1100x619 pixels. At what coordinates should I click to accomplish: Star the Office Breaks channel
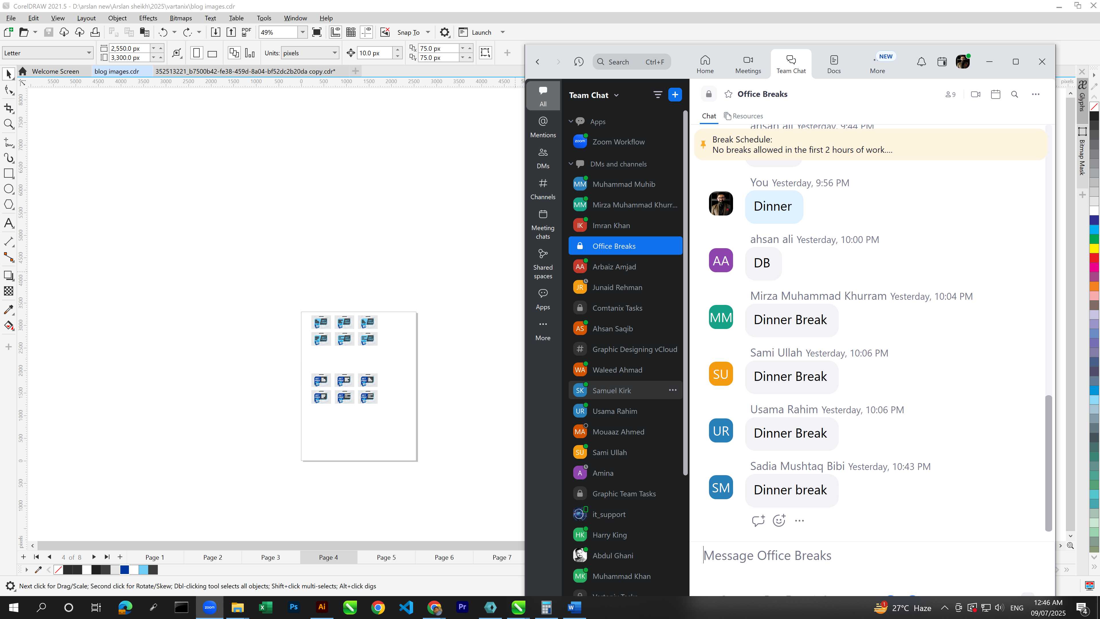(728, 94)
